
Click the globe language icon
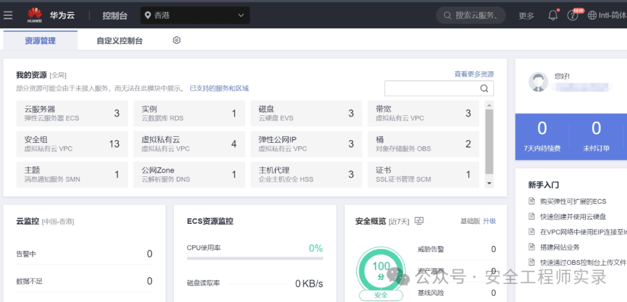coord(592,15)
